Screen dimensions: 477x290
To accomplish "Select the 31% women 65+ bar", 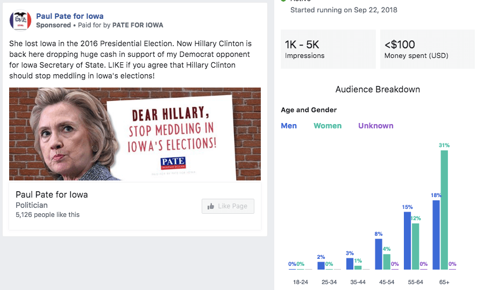I will (444, 210).
